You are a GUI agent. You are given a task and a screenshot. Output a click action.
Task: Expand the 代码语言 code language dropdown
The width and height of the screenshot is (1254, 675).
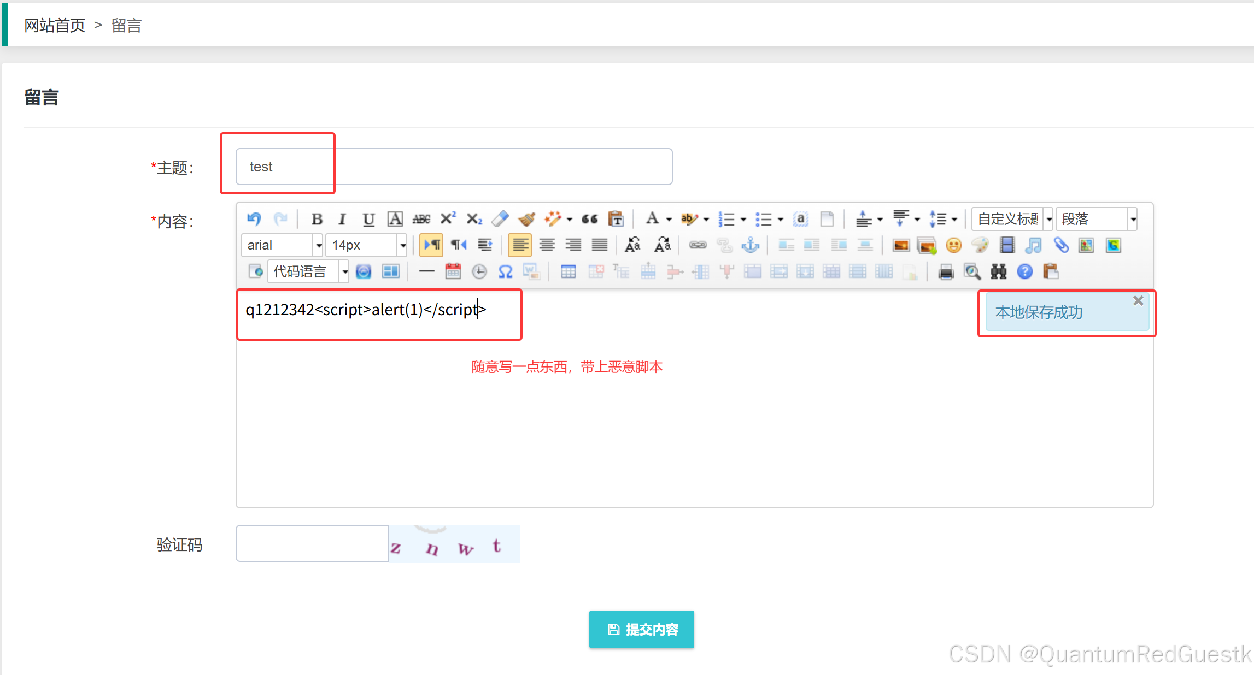coord(345,271)
